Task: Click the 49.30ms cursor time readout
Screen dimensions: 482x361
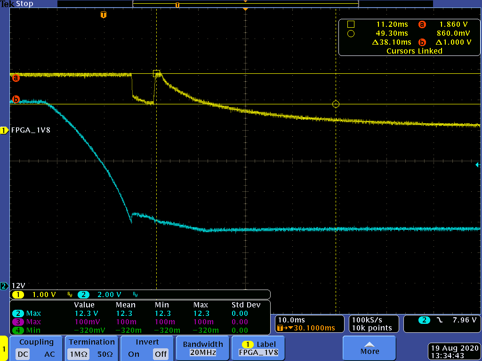Action: click(x=392, y=33)
